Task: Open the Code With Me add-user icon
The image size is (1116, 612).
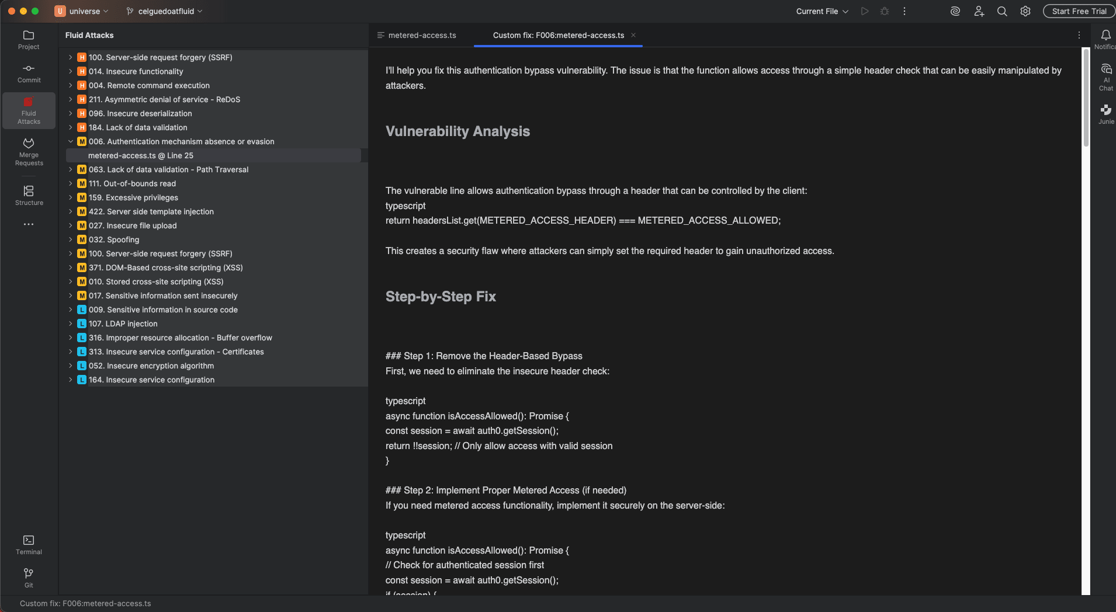Action: click(x=979, y=11)
